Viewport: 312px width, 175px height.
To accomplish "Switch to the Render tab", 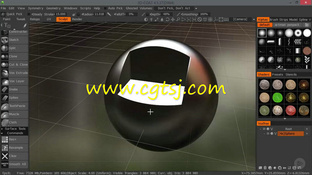I will point(77,19).
